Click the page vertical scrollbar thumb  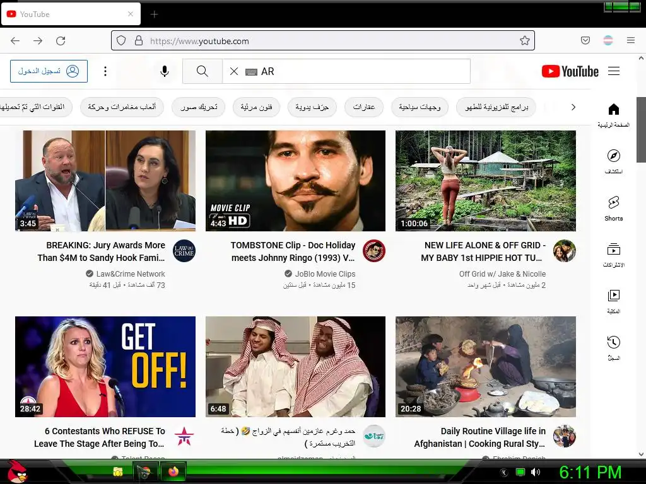[x=641, y=130]
